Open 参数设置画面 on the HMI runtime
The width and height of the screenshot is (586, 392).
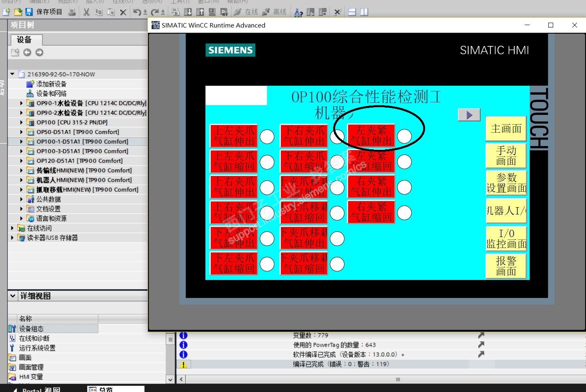(506, 183)
